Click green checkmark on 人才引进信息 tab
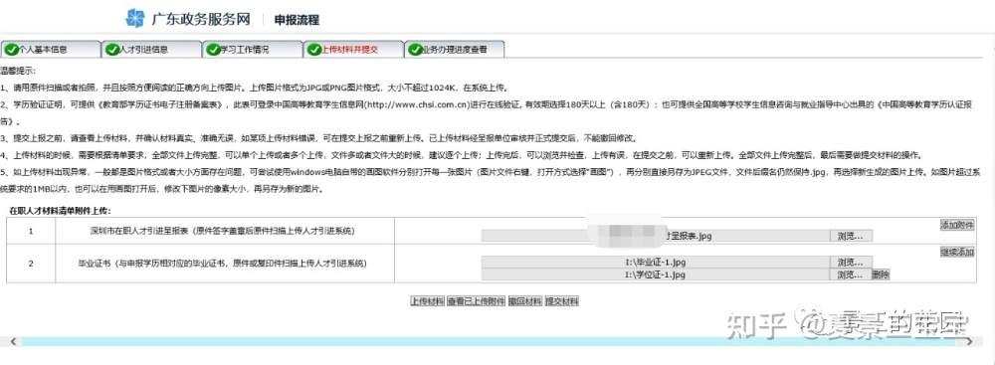The width and height of the screenshot is (995, 365). click(112, 50)
